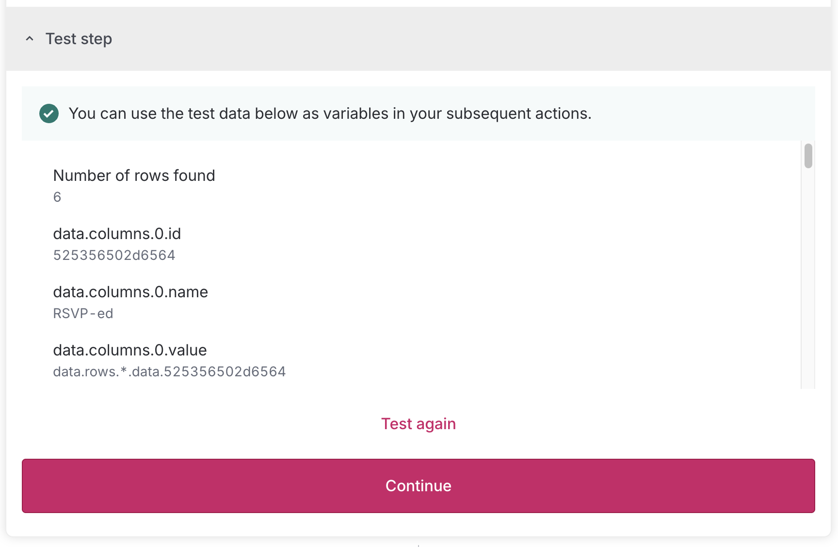The image size is (838, 547).
Task: Grab the test data scrollbar thumb
Action: (808, 156)
